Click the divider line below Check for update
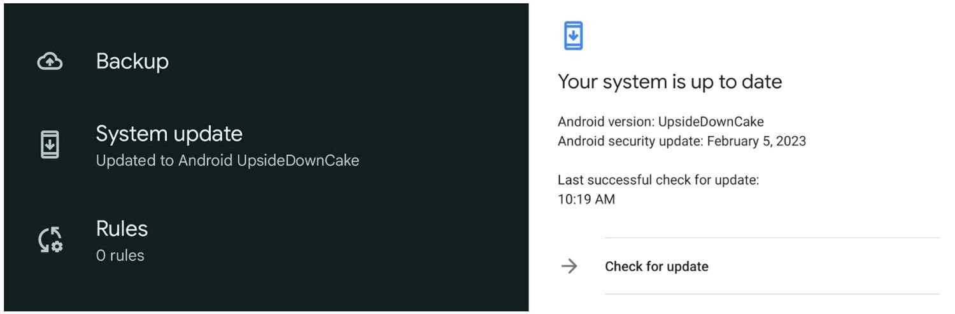 772,294
